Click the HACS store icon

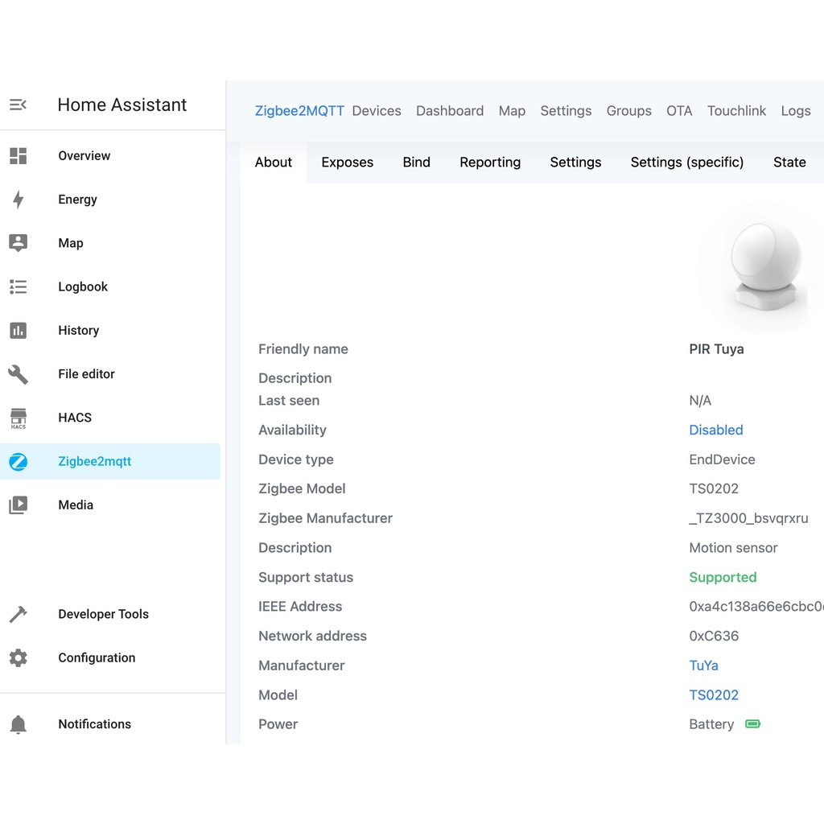(x=18, y=418)
